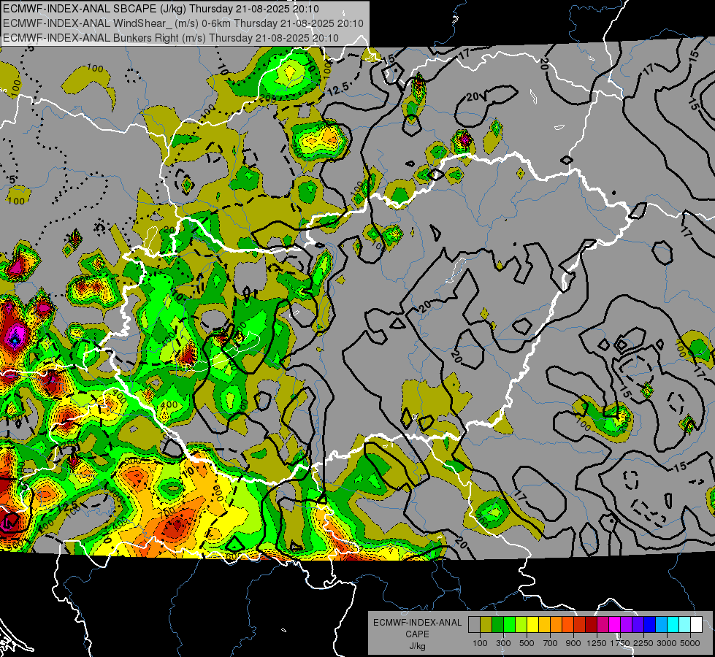This screenshot has height=657, width=715.
Task: Click the white swatch at legend end
Action: coord(696,624)
